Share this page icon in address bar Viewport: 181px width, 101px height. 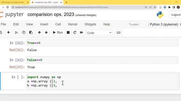pos(150,7)
